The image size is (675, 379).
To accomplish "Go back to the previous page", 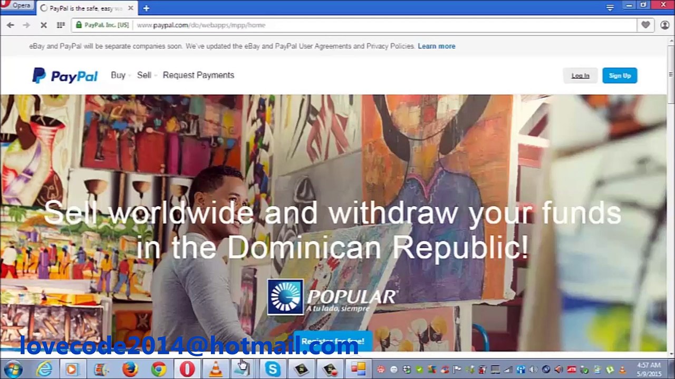I will pos(11,25).
